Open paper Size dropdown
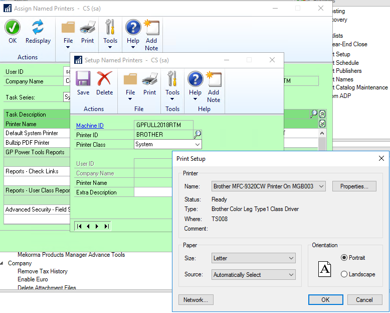This screenshot has height=313, width=390. (x=254, y=258)
